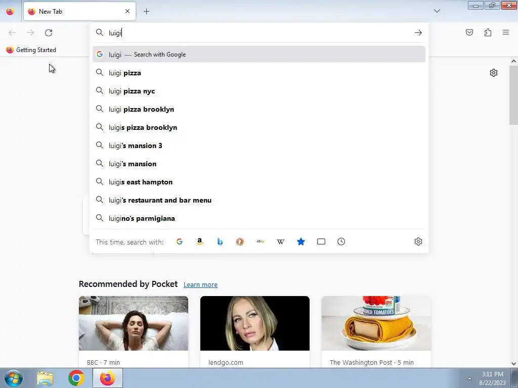518x388 pixels.
Task: Click the Go arrow in address bar
Action: (418, 33)
